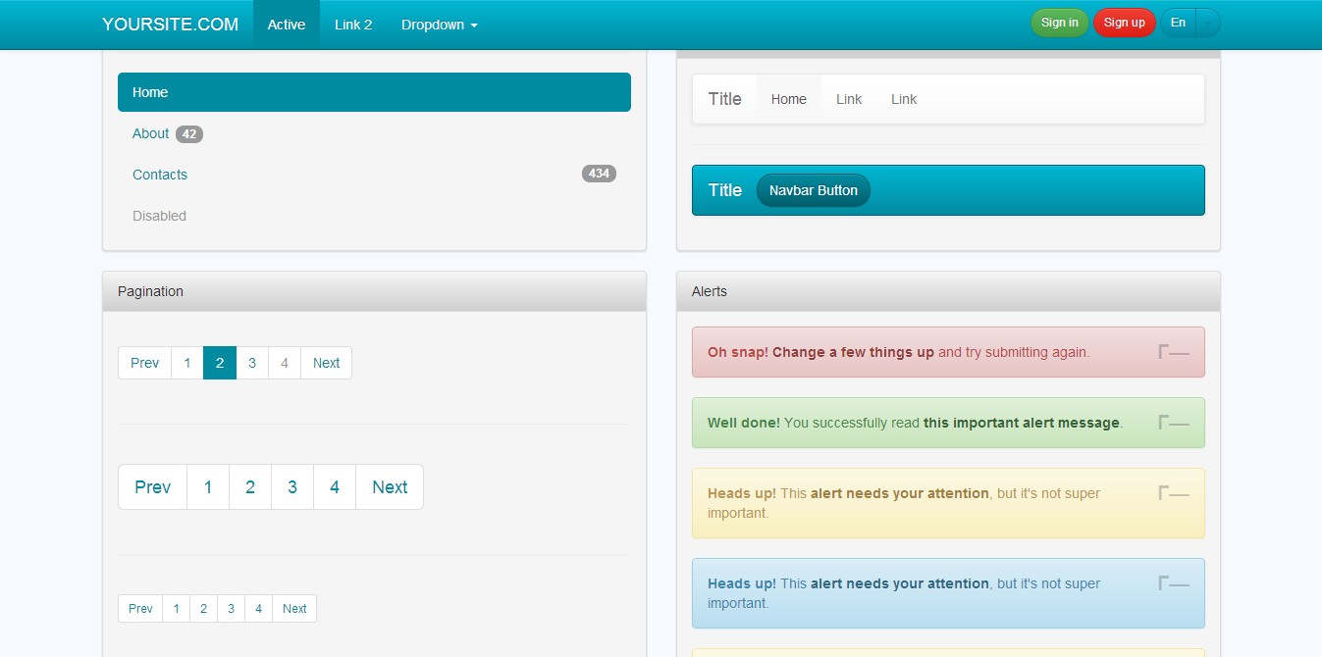Click the red Sign up button
This screenshot has width=1322, height=657.
coord(1124,23)
